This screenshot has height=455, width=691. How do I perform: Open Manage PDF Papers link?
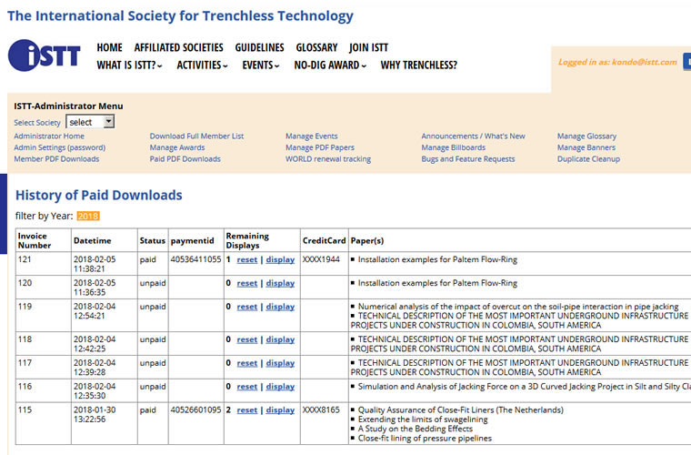pyautogui.click(x=320, y=147)
